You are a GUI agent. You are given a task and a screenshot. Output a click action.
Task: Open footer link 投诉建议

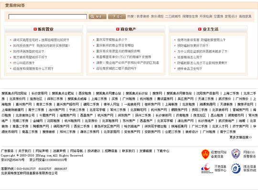tap(94, 151)
